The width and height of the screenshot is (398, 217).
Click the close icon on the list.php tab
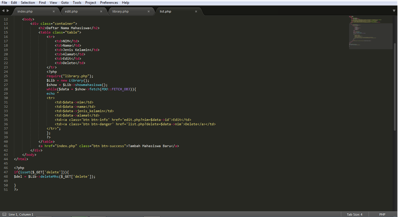click(x=196, y=11)
